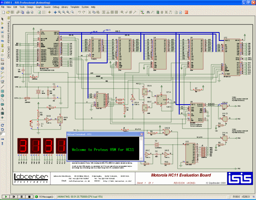Click the New design file icon
The width and height of the screenshot is (256, 200).
[3, 12]
